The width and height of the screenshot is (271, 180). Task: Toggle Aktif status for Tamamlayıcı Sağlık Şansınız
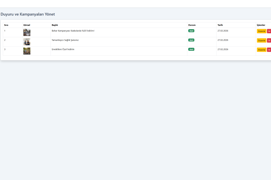(191, 40)
